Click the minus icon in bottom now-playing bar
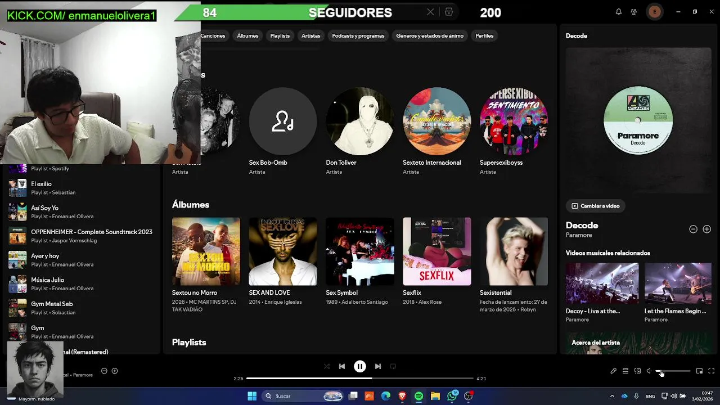 [104, 371]
